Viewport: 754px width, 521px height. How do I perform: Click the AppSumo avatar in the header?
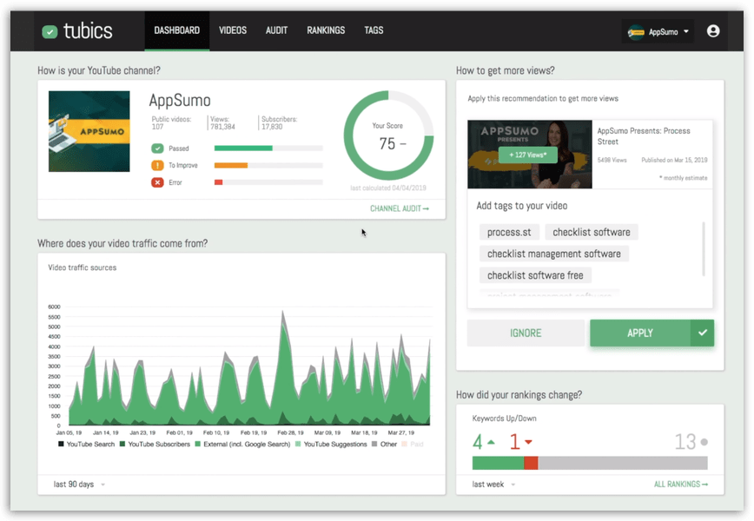634,30
